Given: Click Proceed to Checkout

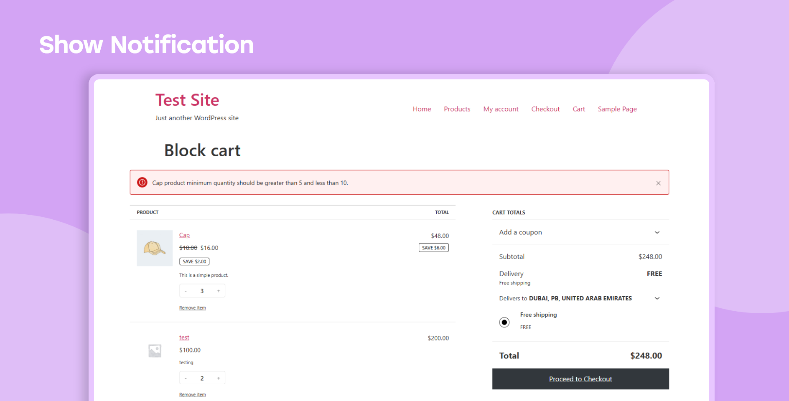Looking at the screenshot, I should [x=580, y=379].
